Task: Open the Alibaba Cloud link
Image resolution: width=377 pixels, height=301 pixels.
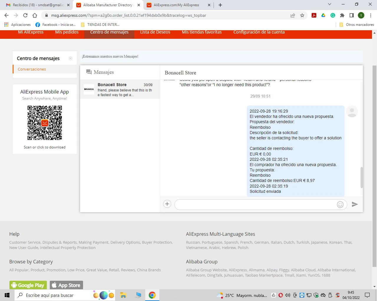Action: coord(303,270)
